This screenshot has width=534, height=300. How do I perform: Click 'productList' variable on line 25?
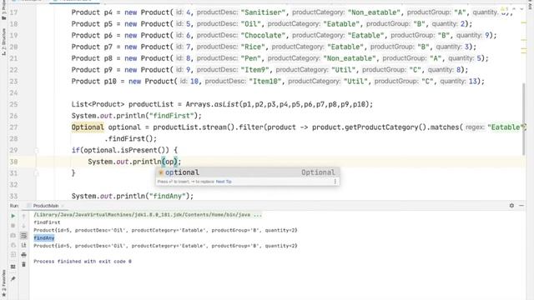click(151, 104)
